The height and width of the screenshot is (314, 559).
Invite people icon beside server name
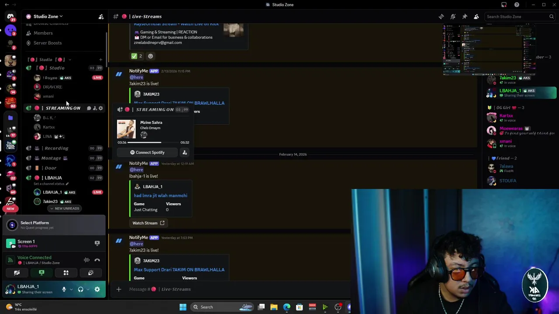tap(101, 17)
